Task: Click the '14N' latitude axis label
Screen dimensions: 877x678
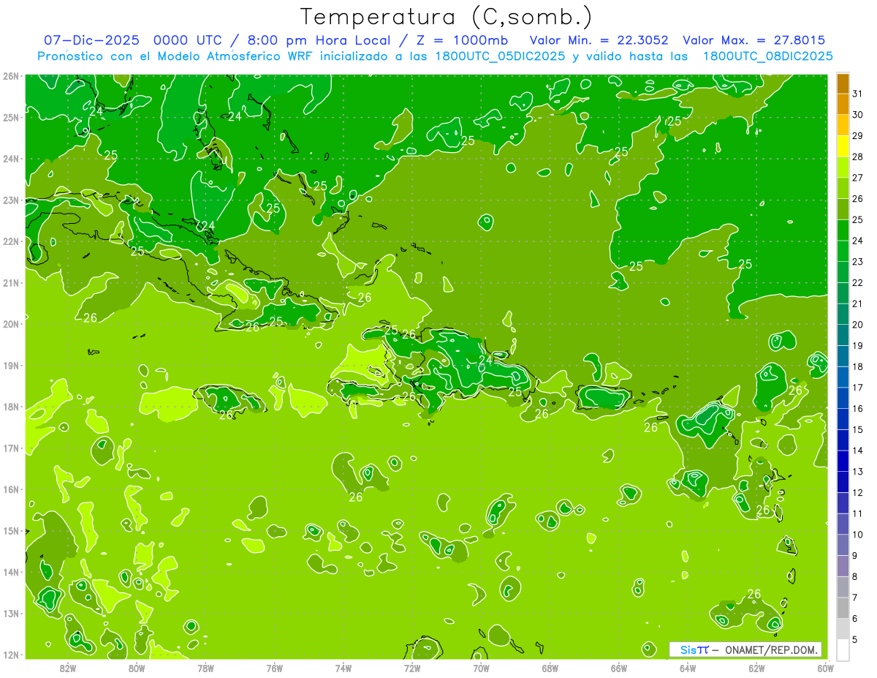Action: (x=11, y=572)
